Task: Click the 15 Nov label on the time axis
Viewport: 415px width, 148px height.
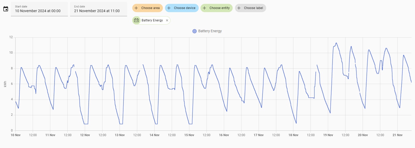Action: [189, 135]
